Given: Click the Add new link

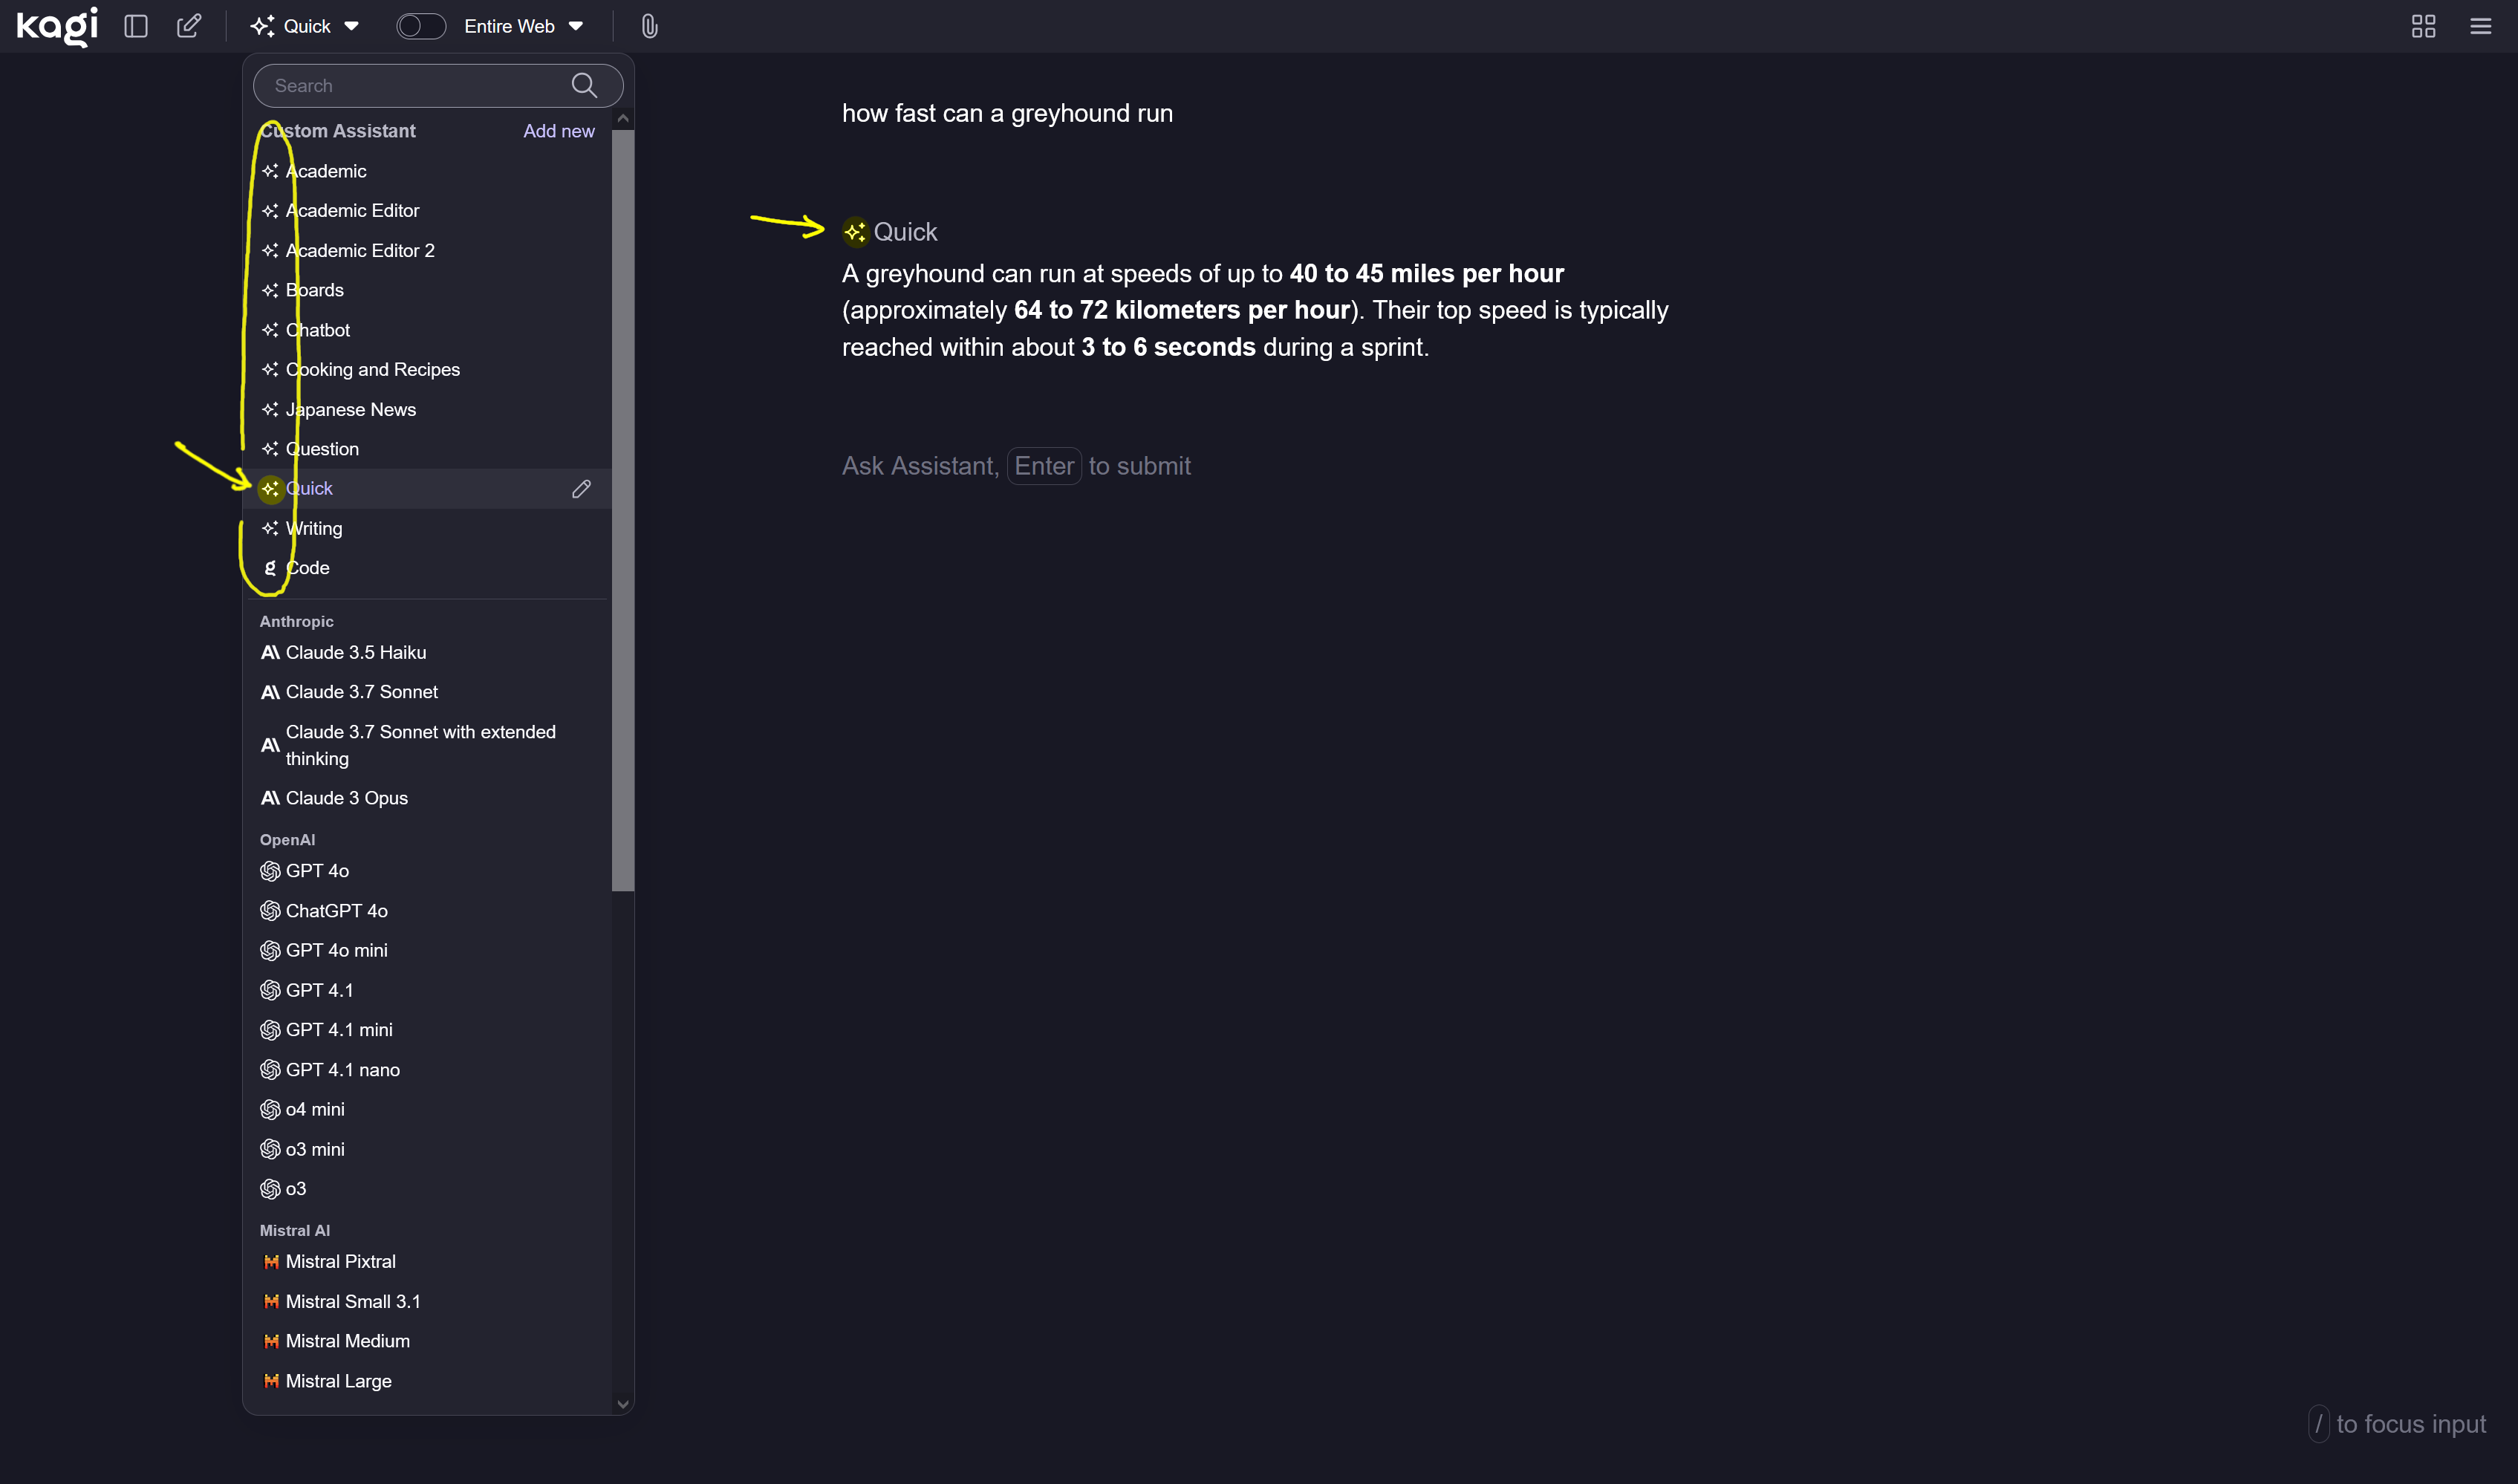Looking at the screenshot, I should click(558, 131).
